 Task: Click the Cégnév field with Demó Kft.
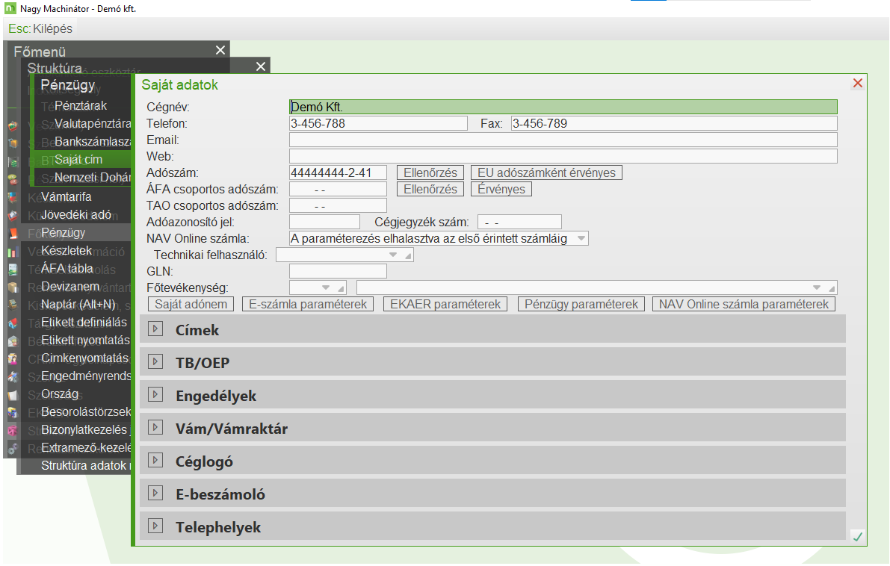tap(563, 108)
